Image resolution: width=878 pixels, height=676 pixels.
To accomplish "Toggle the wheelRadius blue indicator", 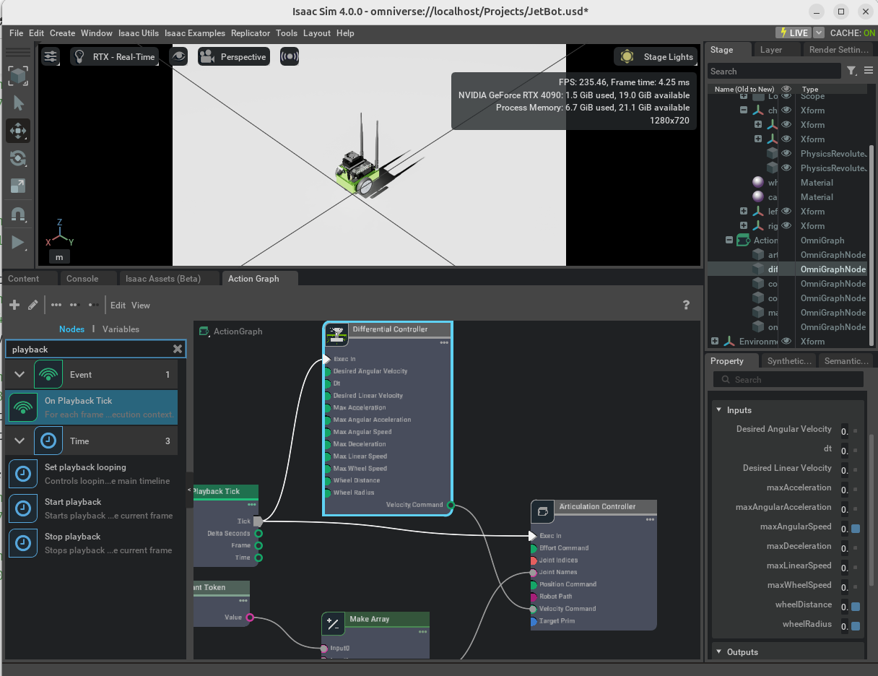I will [856, 626].
